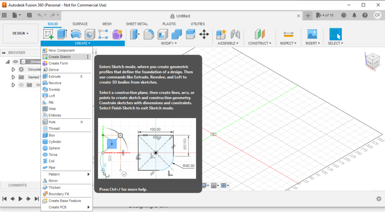The height and width of the screenshot is (212, 385).
Task: Open the help question mark icon
Action: 365,15
